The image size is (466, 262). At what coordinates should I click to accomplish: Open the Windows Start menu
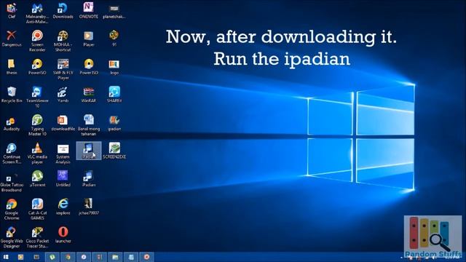pos(6,257)
